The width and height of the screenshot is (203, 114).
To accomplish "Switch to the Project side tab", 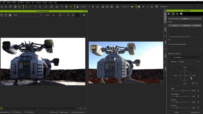I will 165,69.
